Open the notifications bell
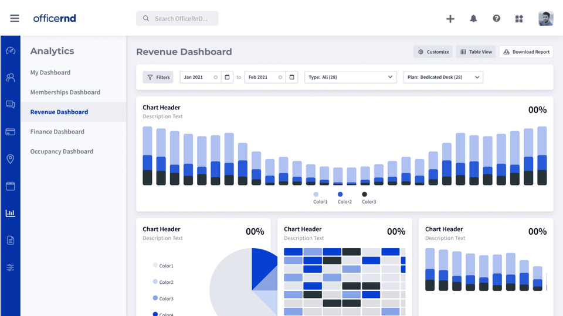Viewport: 563px width, 316px height. 473,19
